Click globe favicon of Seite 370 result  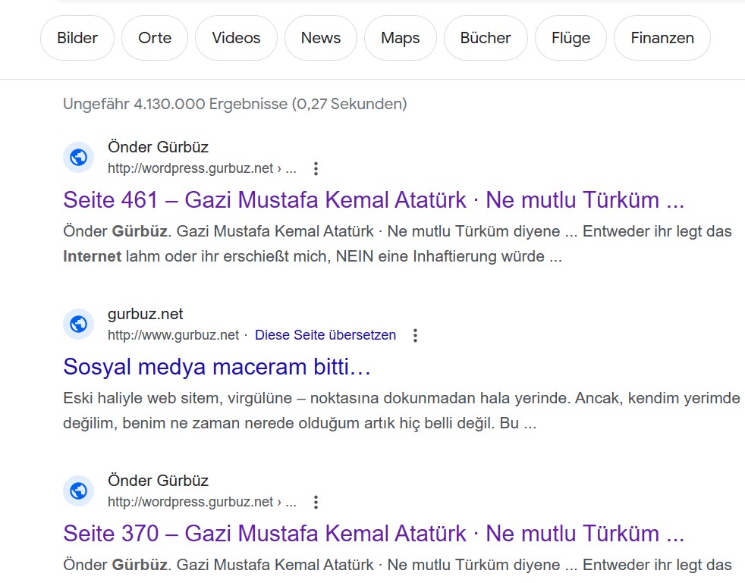pos(78,491)
